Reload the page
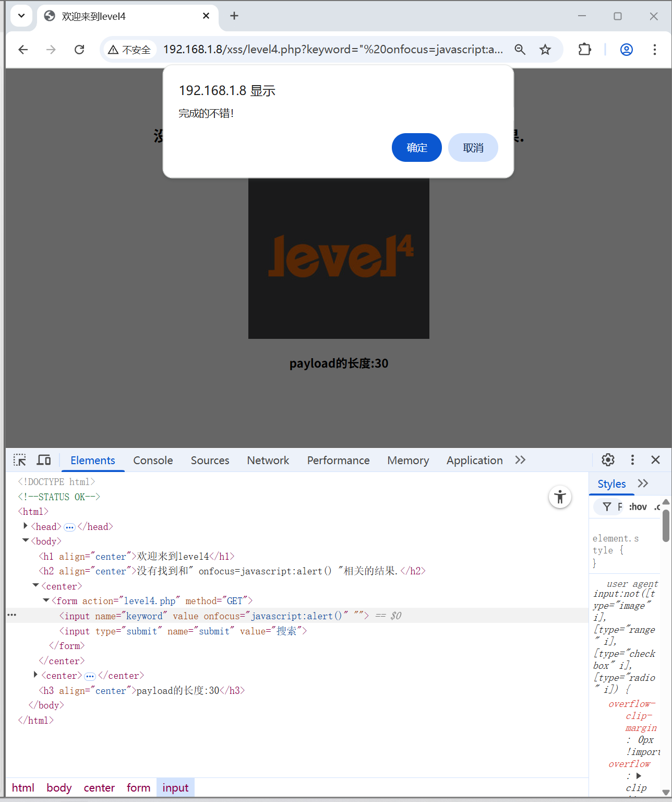The height and width of the screenshot is (802, 672). [x=79, y=49]
